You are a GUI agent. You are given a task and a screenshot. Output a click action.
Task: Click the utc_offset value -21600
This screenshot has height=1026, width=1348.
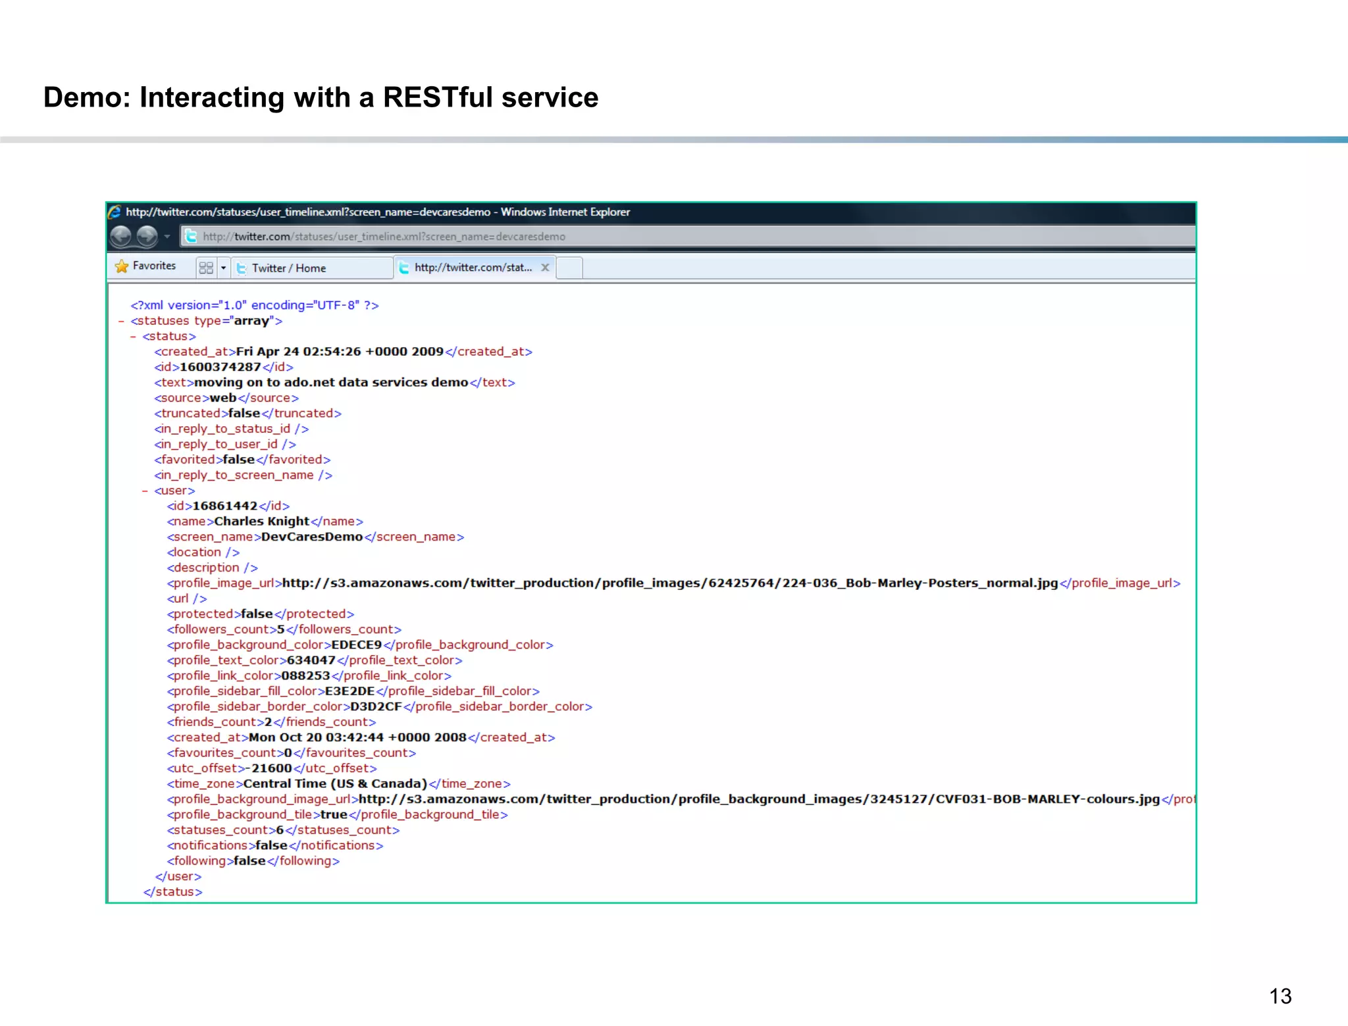pyautogui.click(x=269, y=769)
